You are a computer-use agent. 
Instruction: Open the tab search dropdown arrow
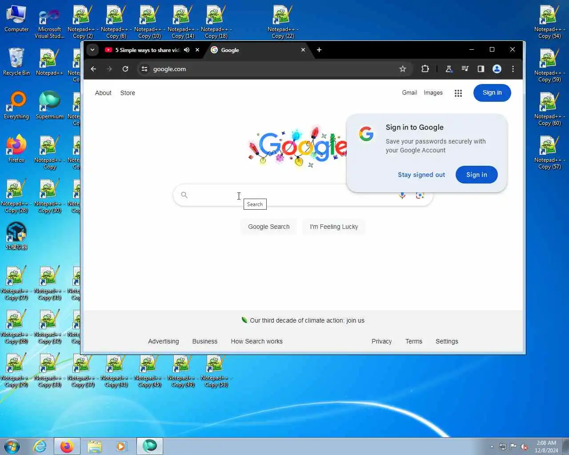coord(92,50)
